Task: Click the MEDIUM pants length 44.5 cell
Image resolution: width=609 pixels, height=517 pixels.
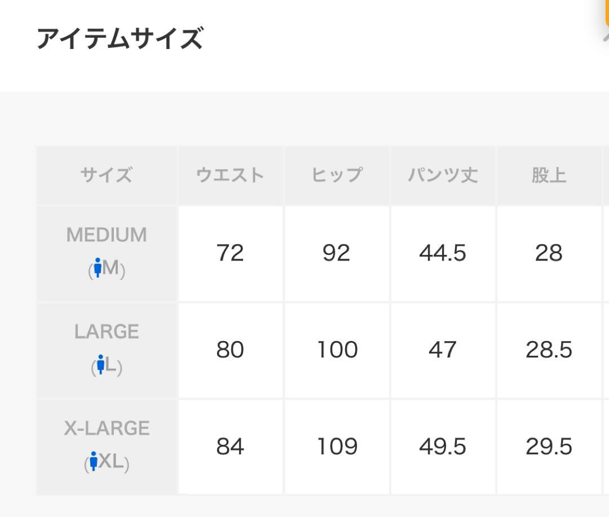Action: point(443,253)
